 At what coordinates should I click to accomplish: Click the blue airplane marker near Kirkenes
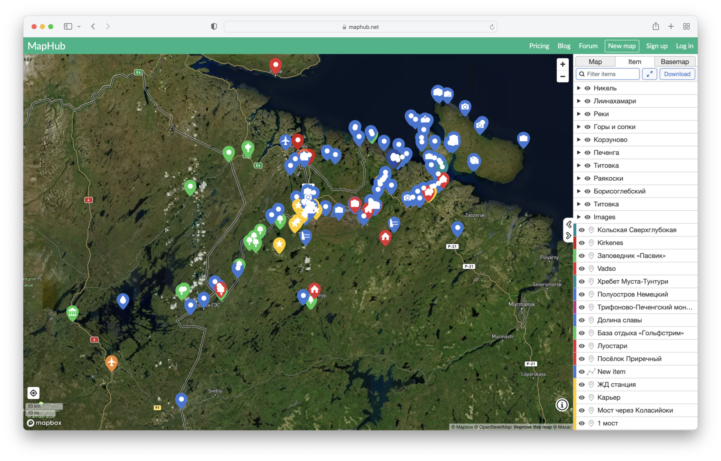(x=285, y=141)
